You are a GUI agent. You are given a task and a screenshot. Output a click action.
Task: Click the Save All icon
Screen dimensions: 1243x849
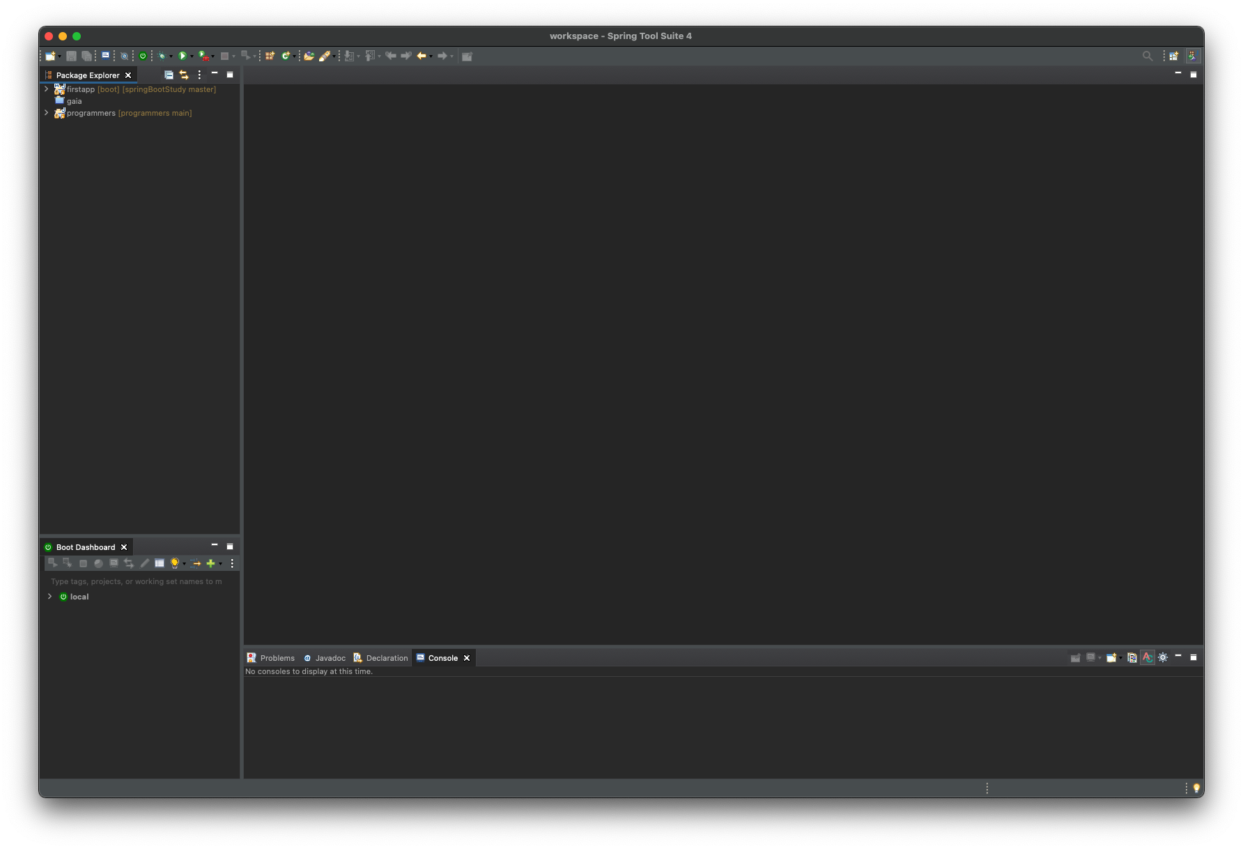point(86,56)
